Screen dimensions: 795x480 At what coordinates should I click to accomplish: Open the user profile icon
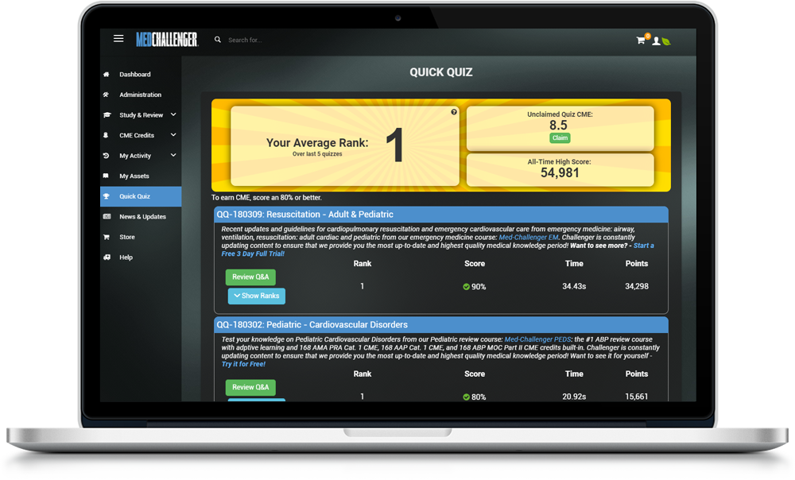tap(656, 41)
